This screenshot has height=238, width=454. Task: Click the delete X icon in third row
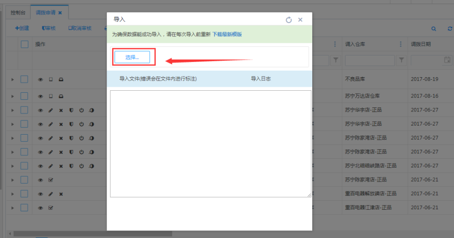click(61, 110)
